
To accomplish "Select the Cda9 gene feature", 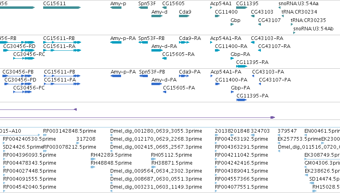I will point(184,16).
